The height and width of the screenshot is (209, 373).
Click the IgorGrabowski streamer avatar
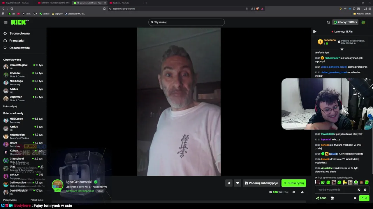coord(57,185)
